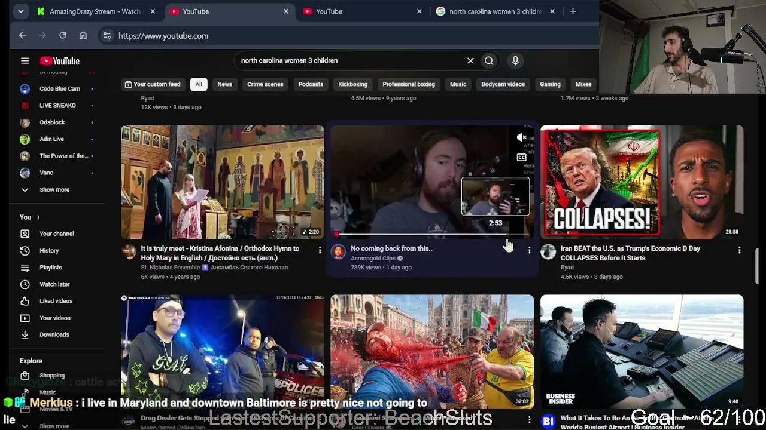This screenshot has width=766, height=430.
Task: Open Liked videos in sidebar
Action: (x=57, y=301)
